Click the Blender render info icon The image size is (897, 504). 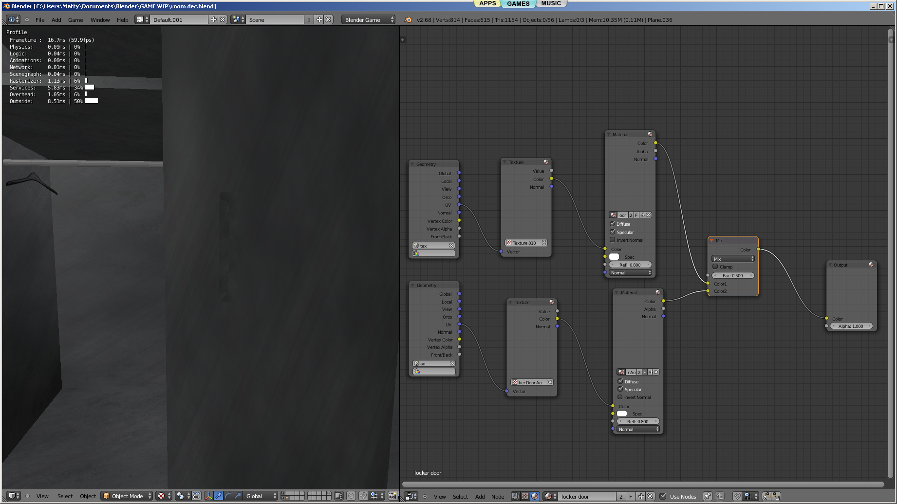tap(408, 20)
